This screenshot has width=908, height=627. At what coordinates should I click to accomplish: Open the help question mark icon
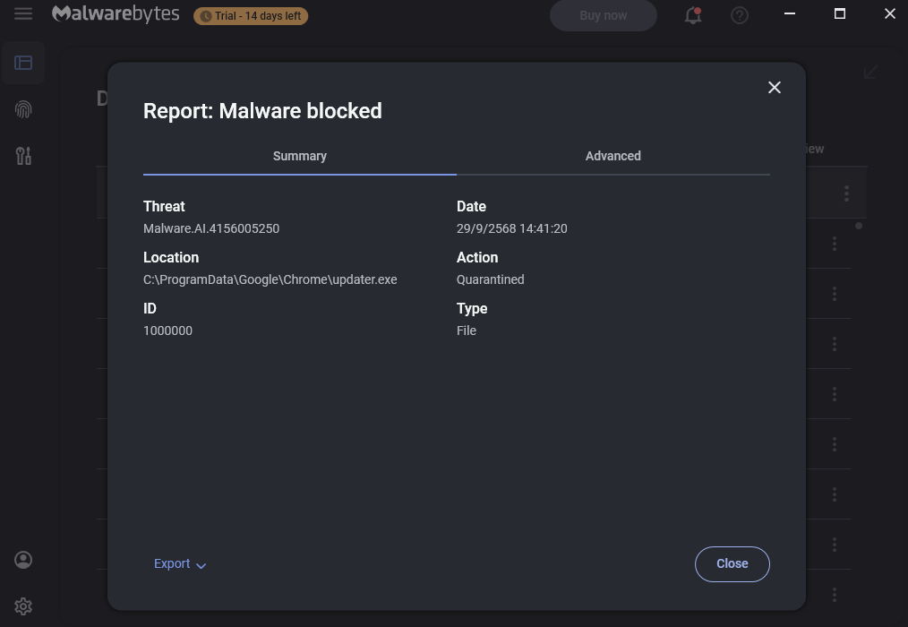click(x=740, y=15)
